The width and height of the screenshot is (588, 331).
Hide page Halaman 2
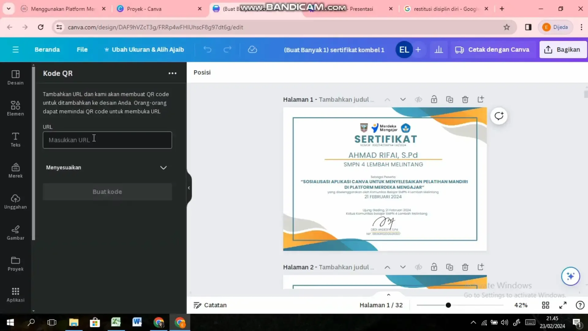click(418, 267)
